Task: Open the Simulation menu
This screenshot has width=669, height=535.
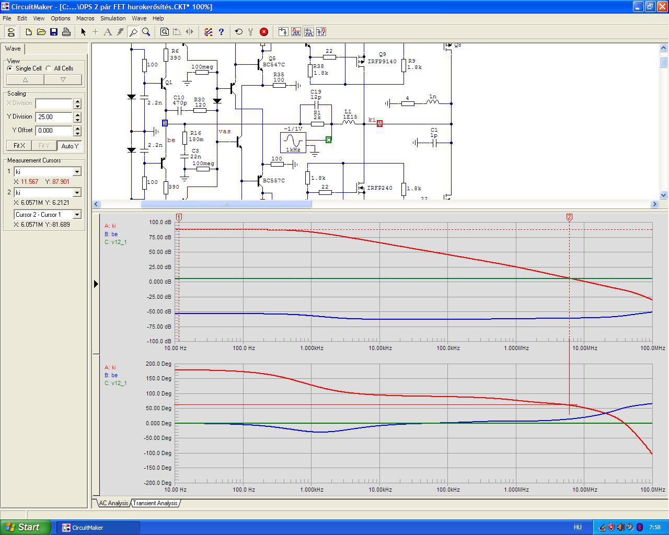Action: pyautogui.click(x=113, y=18)
